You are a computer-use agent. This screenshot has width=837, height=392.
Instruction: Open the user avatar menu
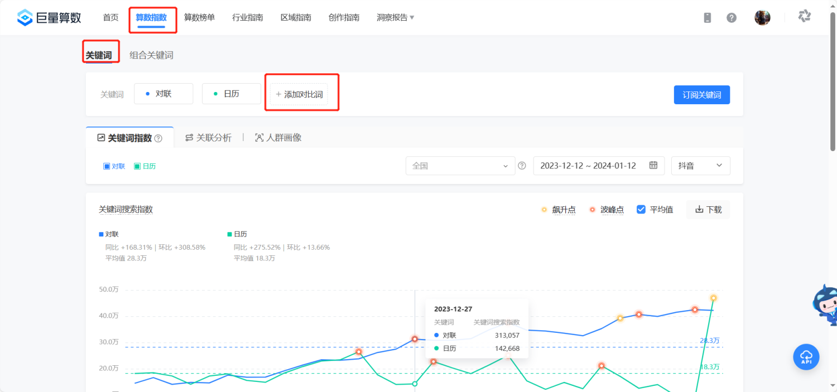[762, 17]
